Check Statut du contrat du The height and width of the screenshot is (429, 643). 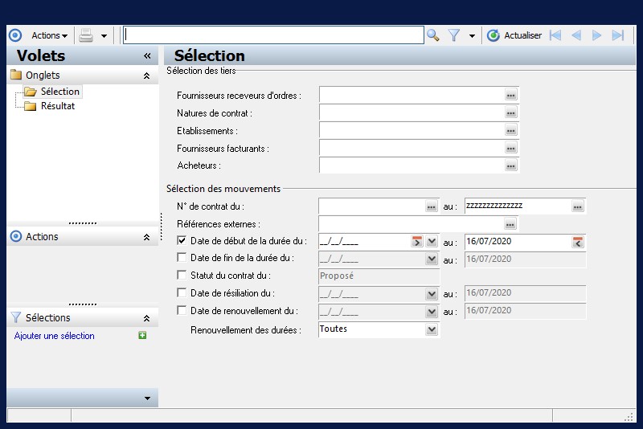tap(182, 275)
